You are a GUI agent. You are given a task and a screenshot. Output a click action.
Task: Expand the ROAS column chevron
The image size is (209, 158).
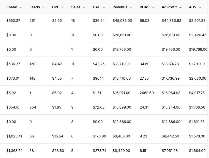[x=153, y=7]
